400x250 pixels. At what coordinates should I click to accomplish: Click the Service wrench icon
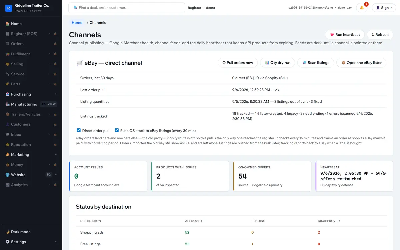click(8, 74)
